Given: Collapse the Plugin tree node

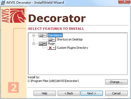Looking at the screenshot, I should pyautogui.click(x=34, y=44).
